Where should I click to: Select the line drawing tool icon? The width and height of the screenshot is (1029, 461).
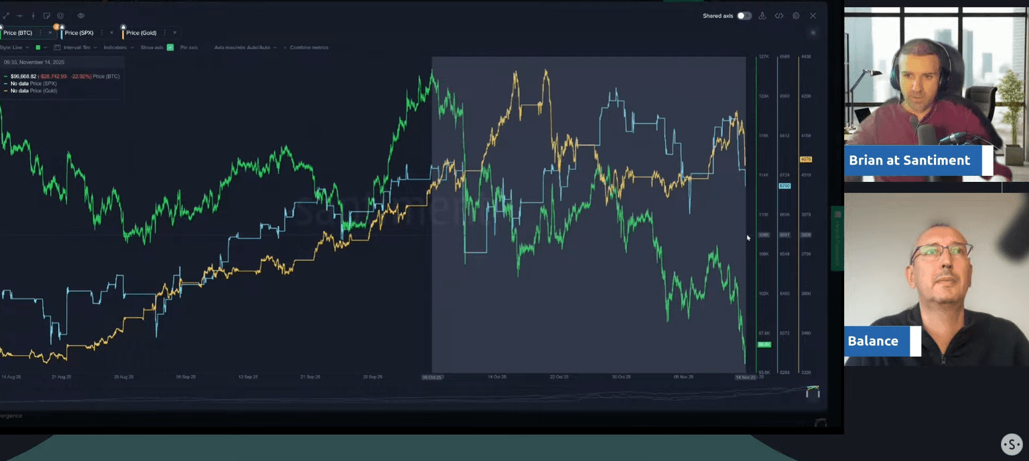pyautogui.click(x=6, y=15)
